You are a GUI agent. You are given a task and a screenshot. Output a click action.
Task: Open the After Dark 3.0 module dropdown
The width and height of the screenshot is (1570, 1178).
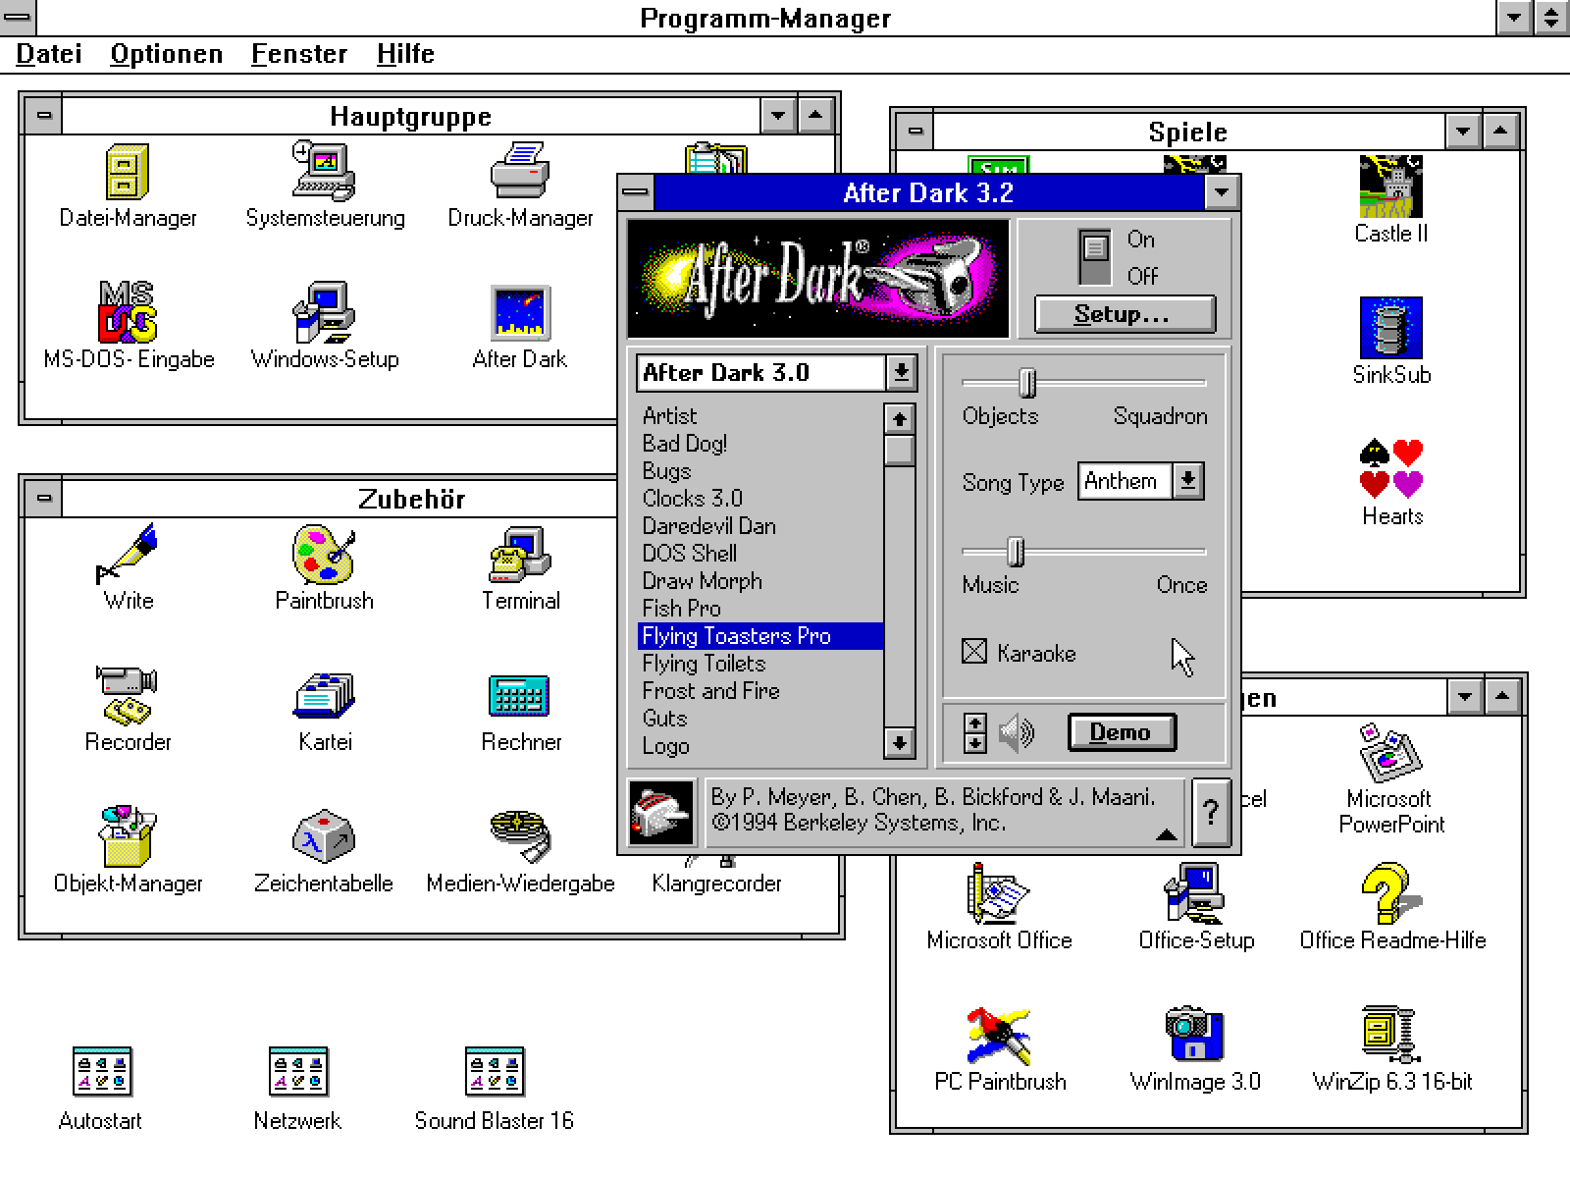point(901,372)
